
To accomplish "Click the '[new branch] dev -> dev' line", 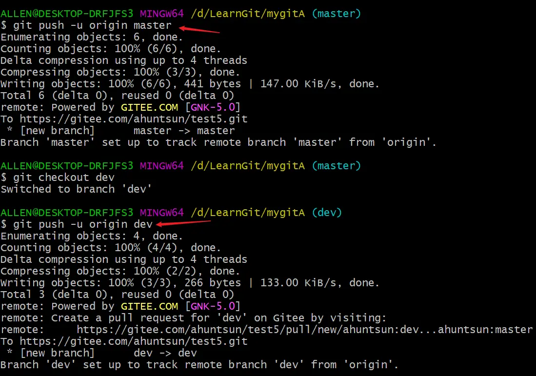I will point(102,353).
